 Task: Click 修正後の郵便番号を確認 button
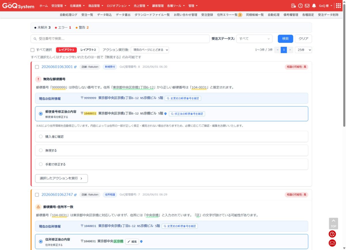click(187, 114)
